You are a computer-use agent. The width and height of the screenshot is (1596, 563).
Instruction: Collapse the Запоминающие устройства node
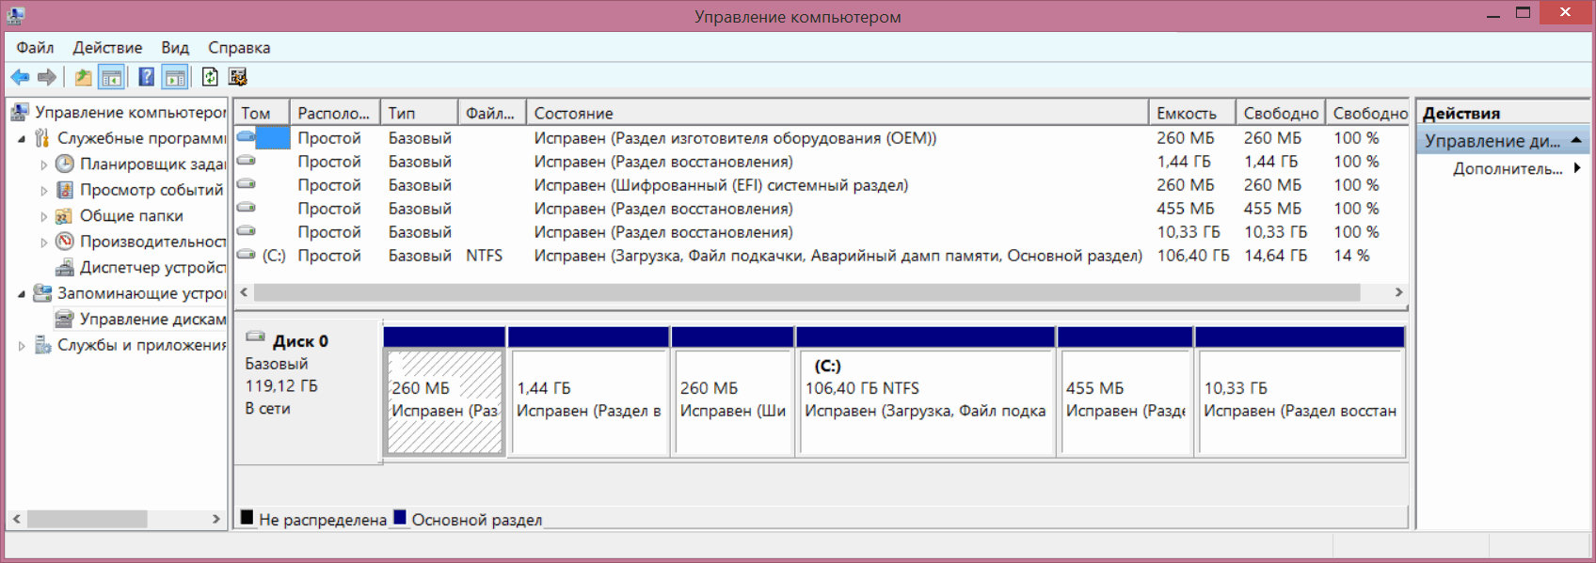pos(22,293)
